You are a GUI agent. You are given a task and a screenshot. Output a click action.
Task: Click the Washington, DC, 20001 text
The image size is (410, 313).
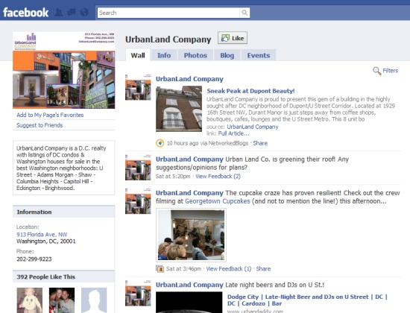pos(45,241)
